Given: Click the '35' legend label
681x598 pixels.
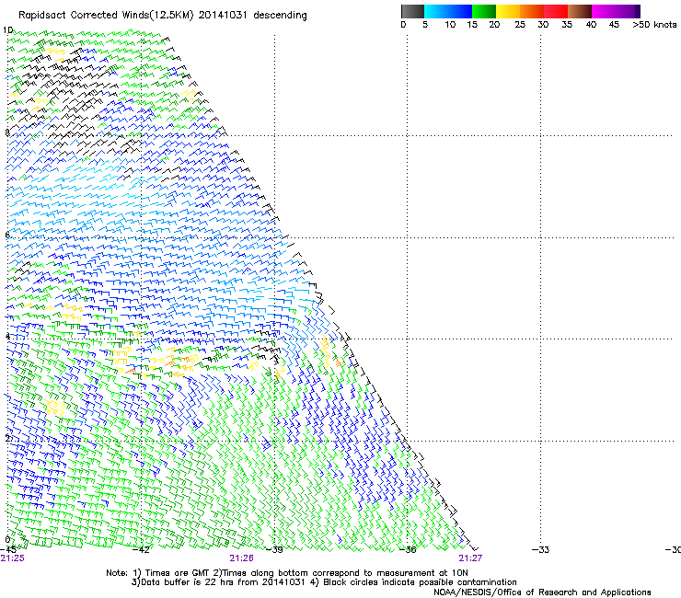Looking at the screenshot, I should [x=567, y=25].
